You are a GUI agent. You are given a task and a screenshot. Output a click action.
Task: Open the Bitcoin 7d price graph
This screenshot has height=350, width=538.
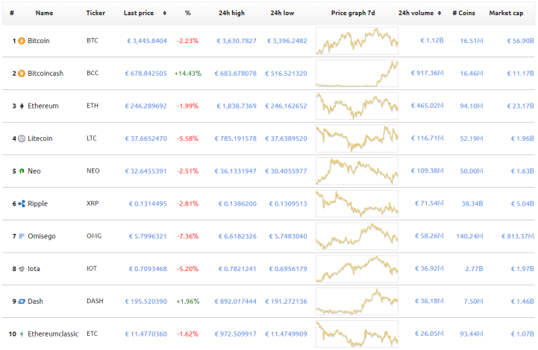[x=357, y=41]
